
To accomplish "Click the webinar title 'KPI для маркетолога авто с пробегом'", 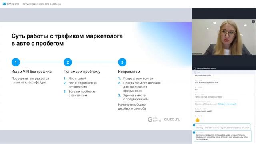I will pyautogui.click(x=42, y=4).
